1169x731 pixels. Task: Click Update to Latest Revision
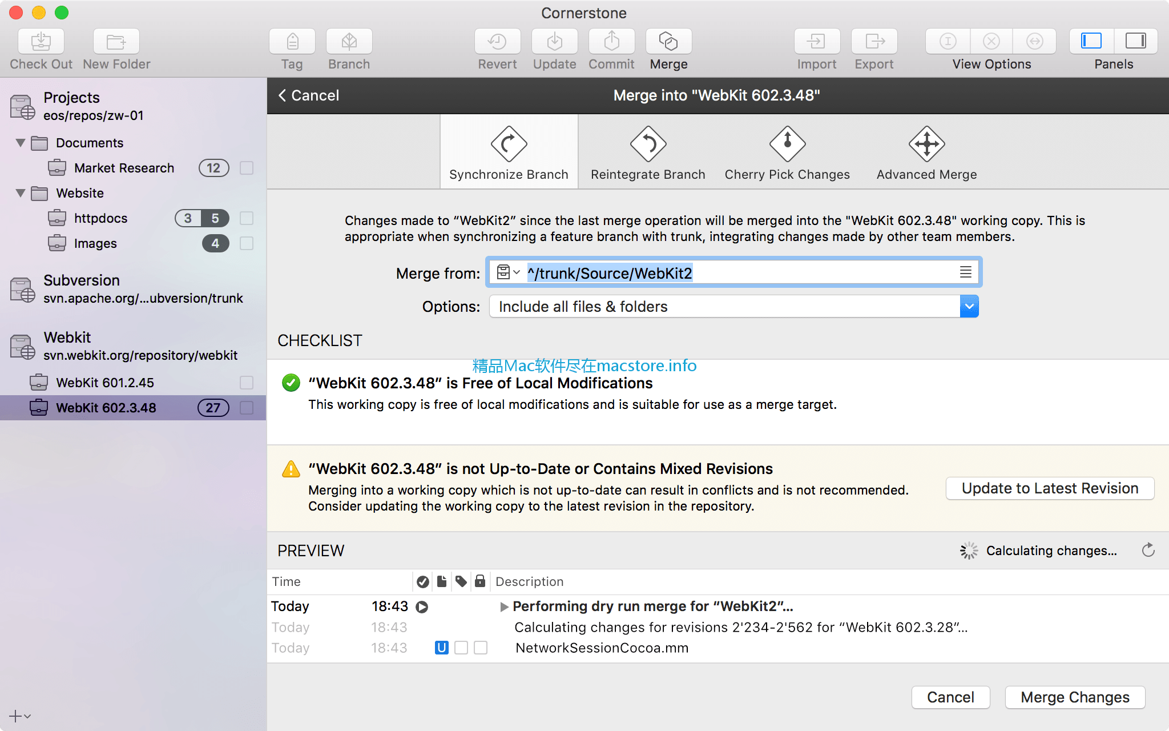point(1050,488)
